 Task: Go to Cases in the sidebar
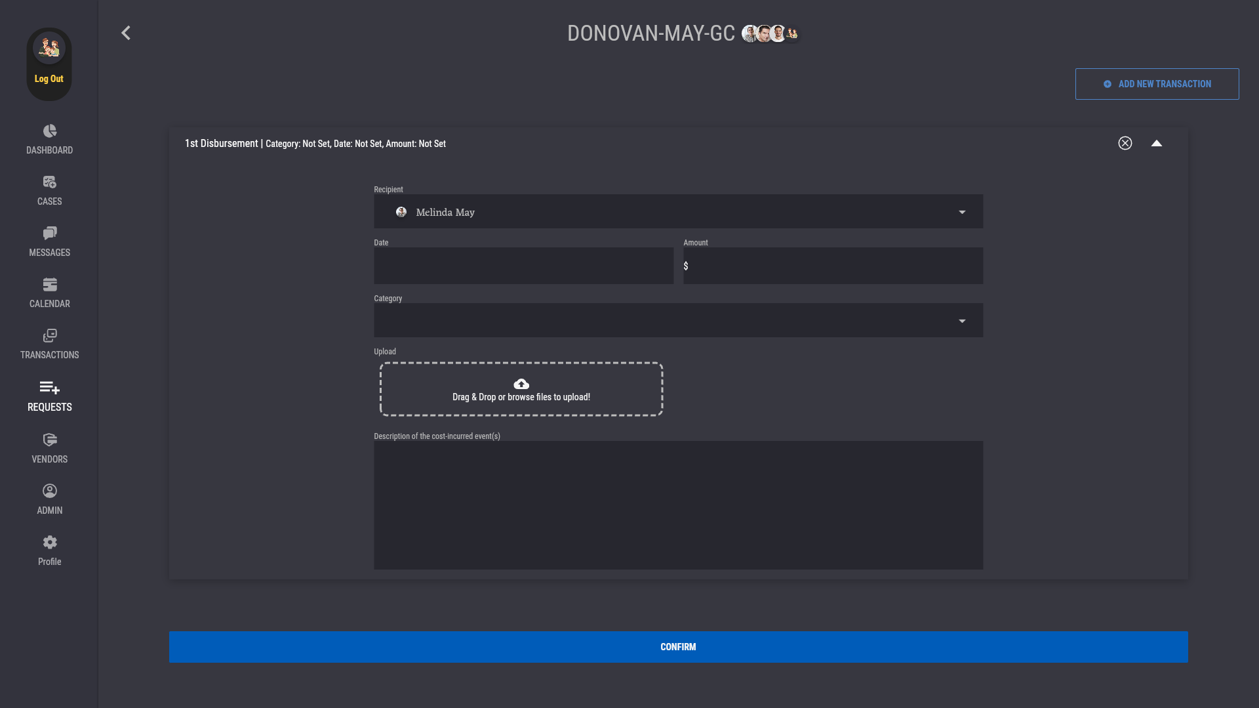coord(50,182)
